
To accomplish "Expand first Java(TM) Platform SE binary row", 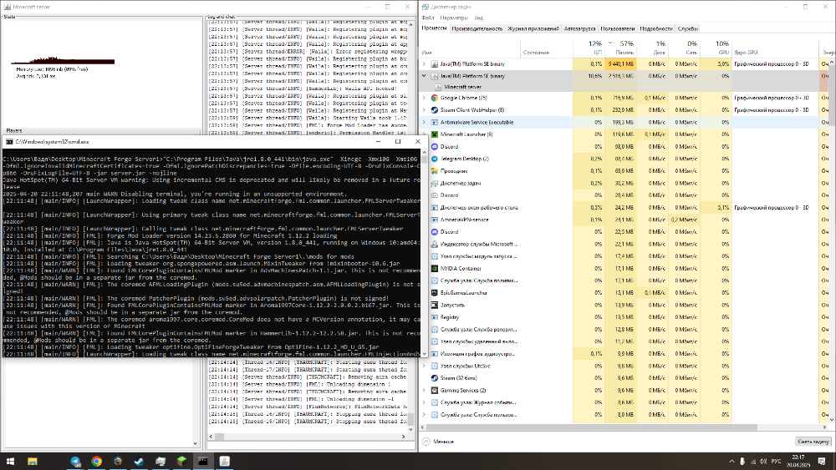I will [x=425, y=64].
